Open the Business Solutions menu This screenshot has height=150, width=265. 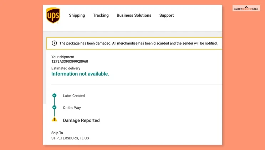click(x=134, y=15)
